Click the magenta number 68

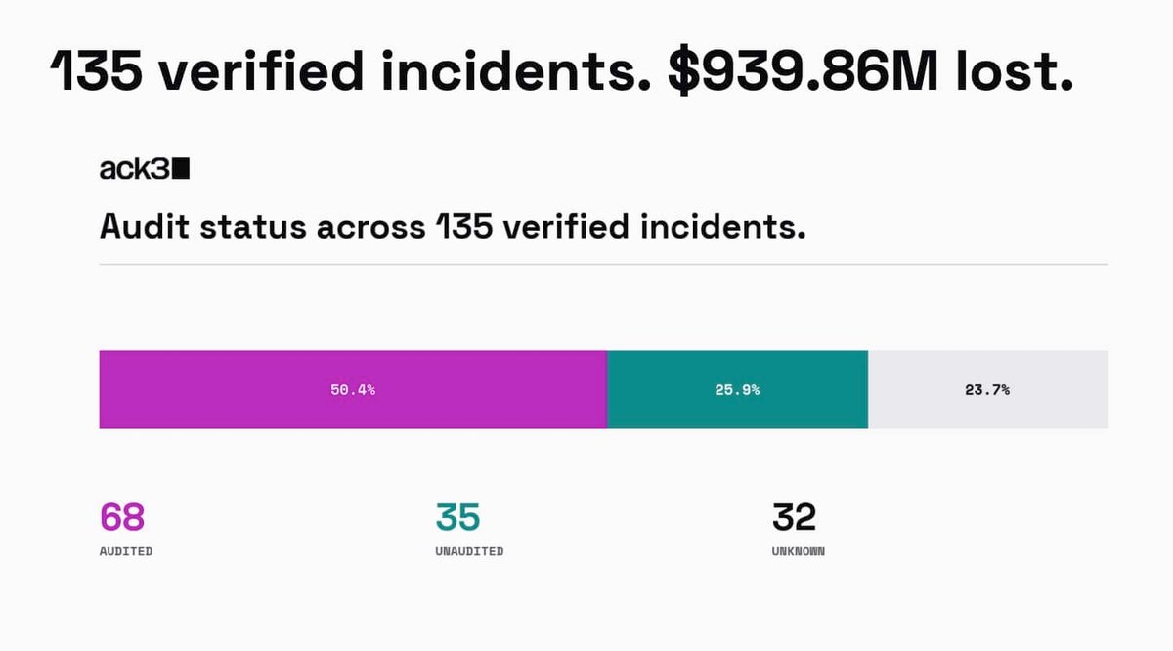[122, 516]
